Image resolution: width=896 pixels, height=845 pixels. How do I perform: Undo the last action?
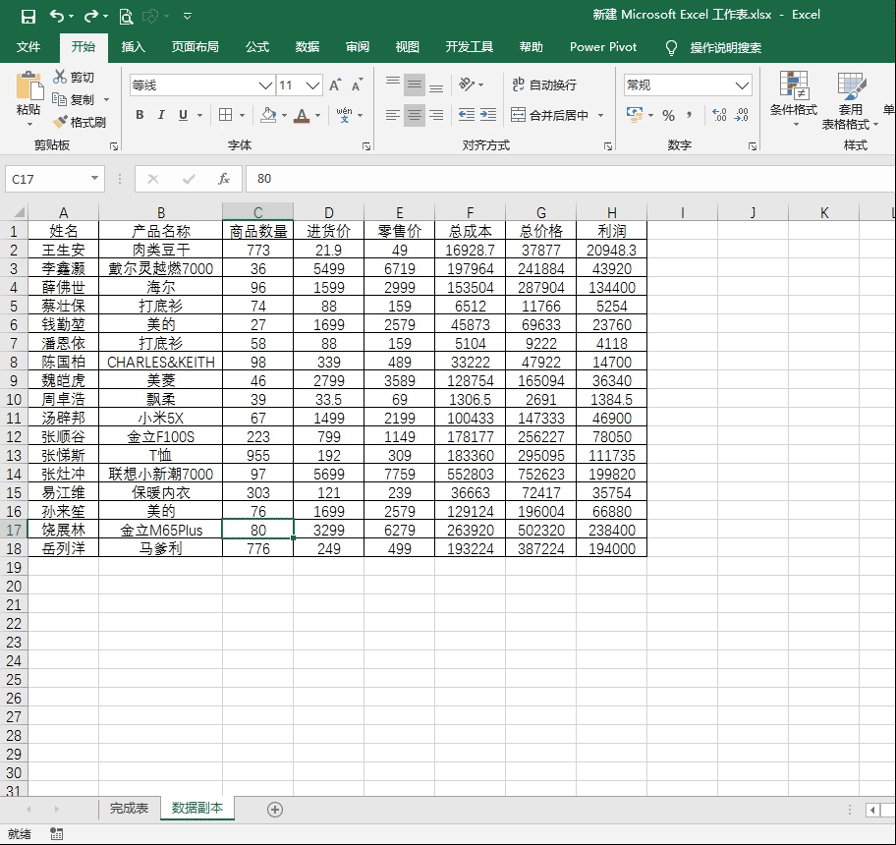point(57,16)
